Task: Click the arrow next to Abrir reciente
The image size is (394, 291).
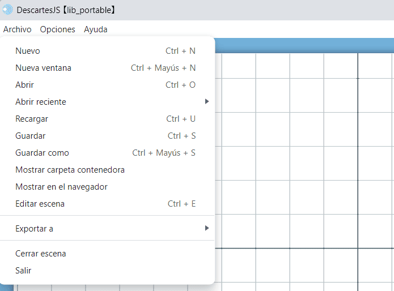Action: point(207,102)
